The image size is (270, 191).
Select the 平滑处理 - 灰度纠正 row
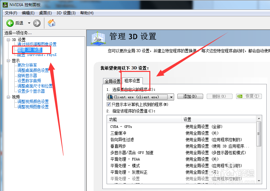[x=182, y=172]
